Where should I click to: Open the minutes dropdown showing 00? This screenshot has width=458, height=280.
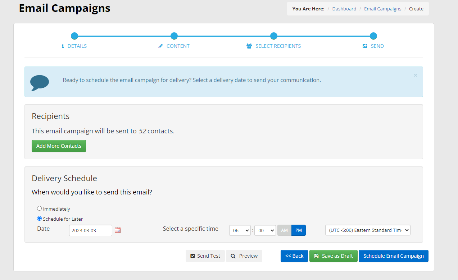tap(265, 230)
